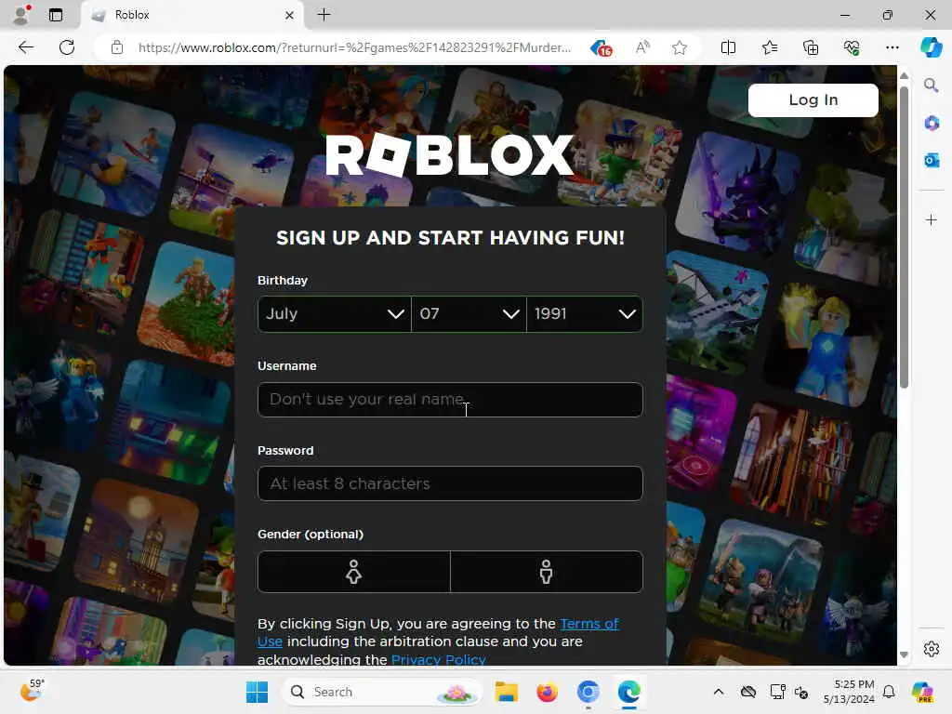Image resolution: width=952 pixels, height=714 pixels.
Task: View site information lock icon
Action: [x=117, y=47]
